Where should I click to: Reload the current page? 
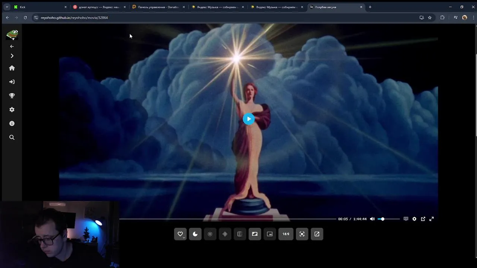click(x=25, y=17)
